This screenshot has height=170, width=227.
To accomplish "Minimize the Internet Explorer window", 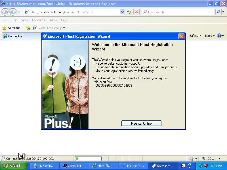I will [210, 4].
